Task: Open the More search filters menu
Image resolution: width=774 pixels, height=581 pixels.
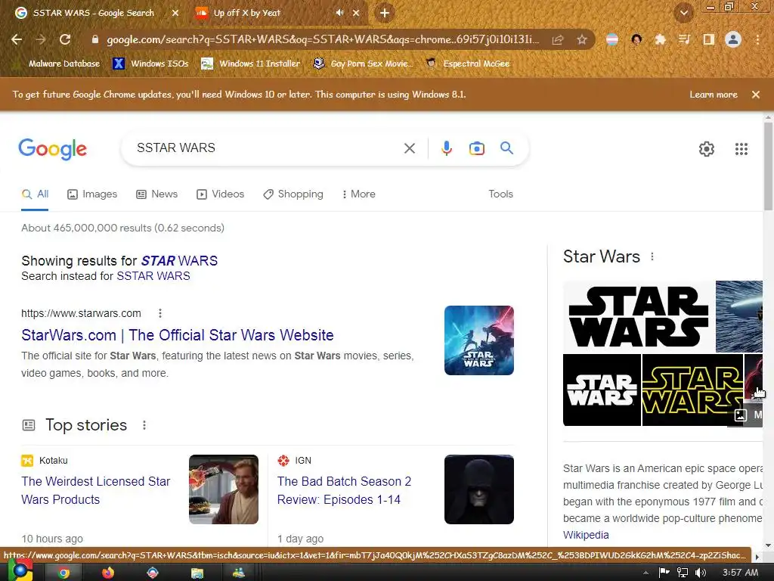Action: point(359,194)
